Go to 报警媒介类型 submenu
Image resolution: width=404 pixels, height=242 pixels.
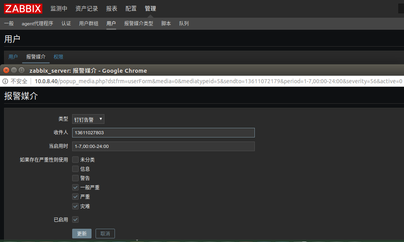pyautogui.click(x=139, y=23)
